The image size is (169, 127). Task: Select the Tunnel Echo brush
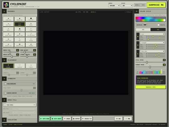click(8, 40)
